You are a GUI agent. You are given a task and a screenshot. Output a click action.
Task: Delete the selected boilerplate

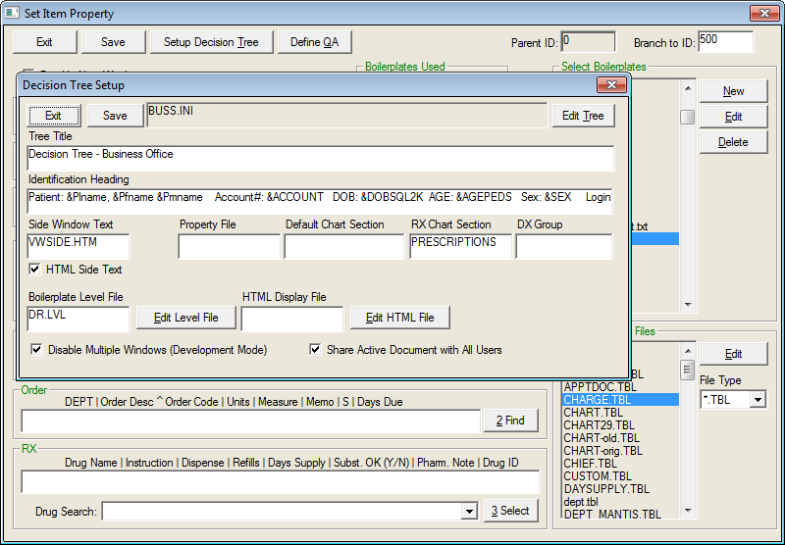[x=733, y=142]
